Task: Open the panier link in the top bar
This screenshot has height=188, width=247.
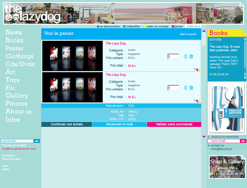Action: (177, 26)
